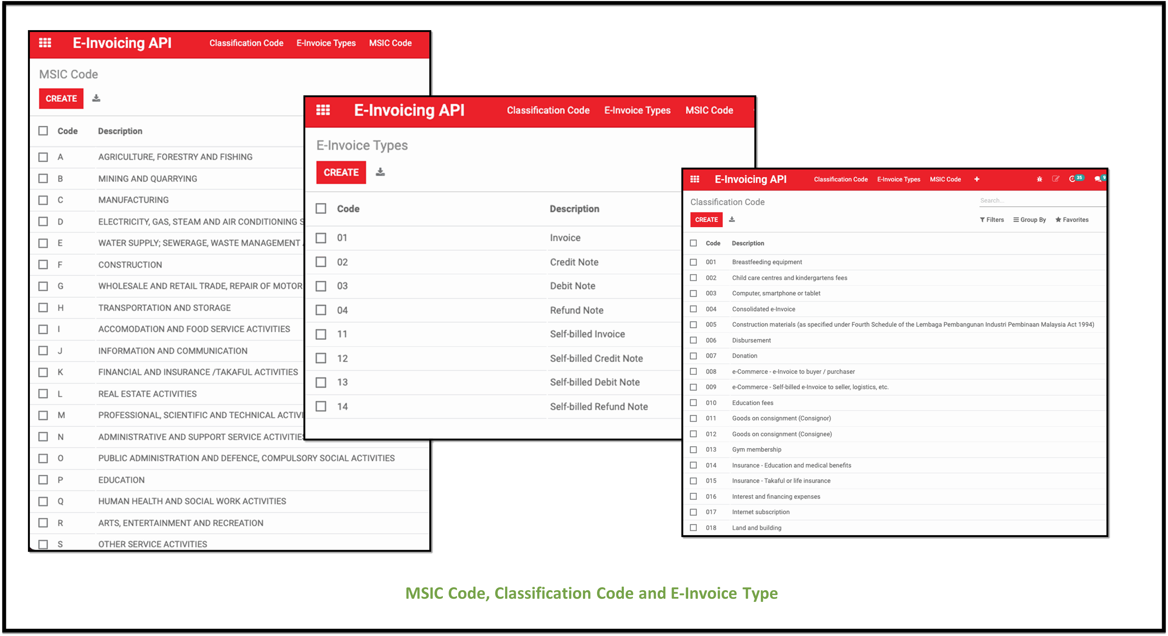
Task: Click the debug bug icon
Action: (1039, 179)
